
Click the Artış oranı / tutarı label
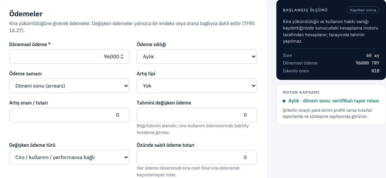29,103
